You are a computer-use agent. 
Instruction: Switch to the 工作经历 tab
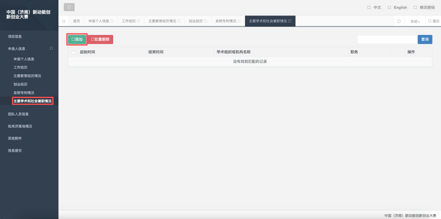[129, 21]
